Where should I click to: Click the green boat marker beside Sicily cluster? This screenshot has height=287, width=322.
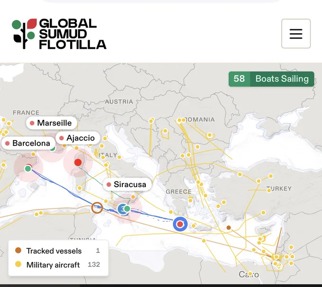point(127,209)
